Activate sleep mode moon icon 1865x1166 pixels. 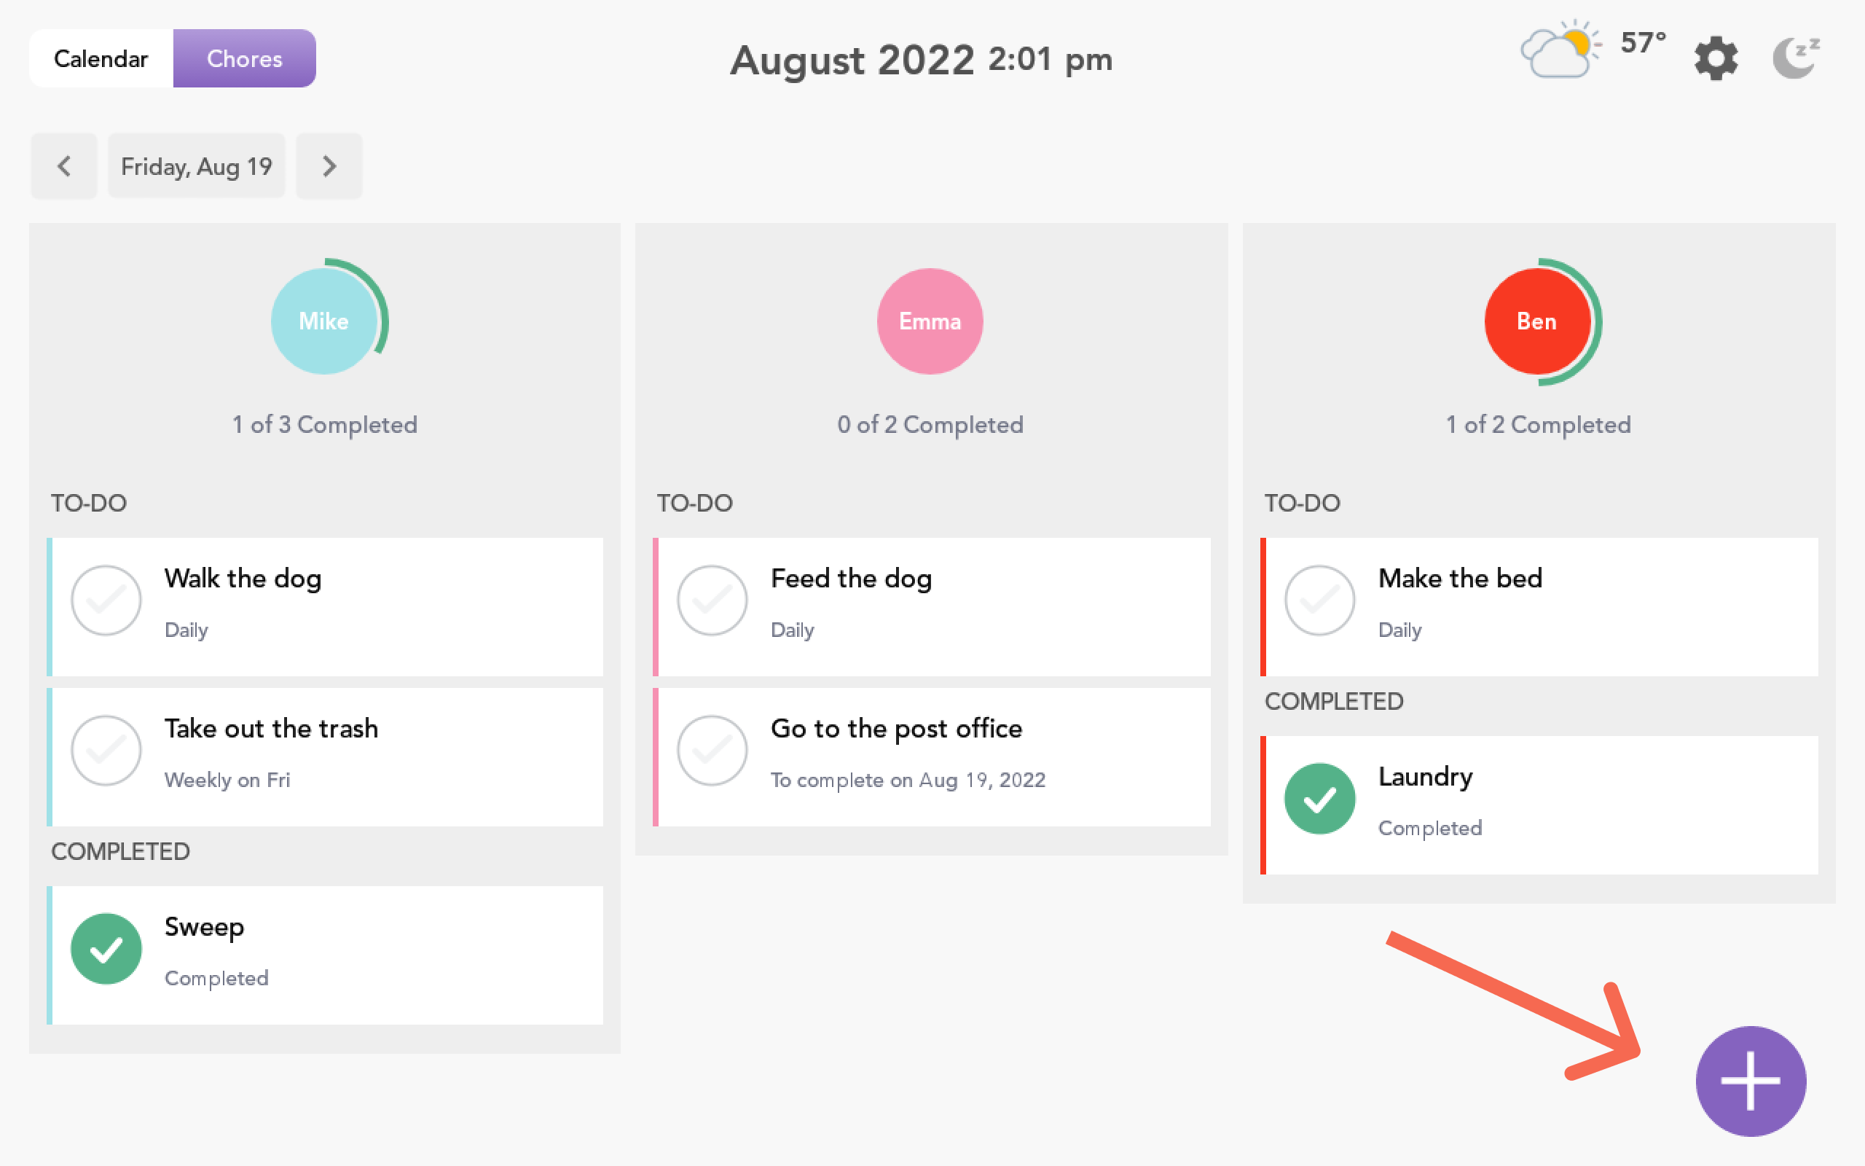1795,58
